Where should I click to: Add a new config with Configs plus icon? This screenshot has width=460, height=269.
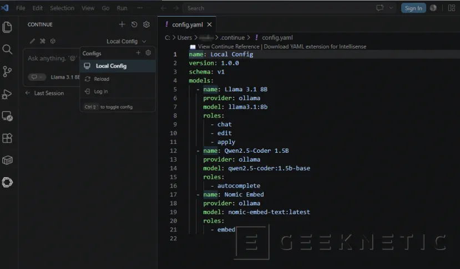[x=138, y=53]
